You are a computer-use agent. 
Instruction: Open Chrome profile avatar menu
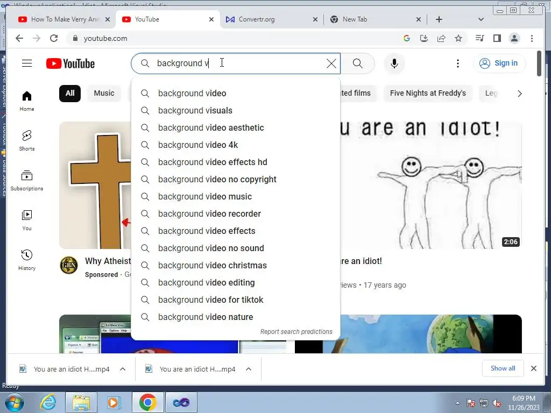[x=514, y=38]
